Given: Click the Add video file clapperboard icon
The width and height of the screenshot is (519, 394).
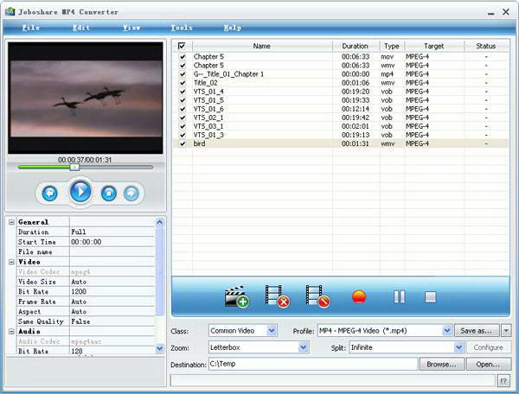Looking at the screenshot, I should (x=236, y=297).
